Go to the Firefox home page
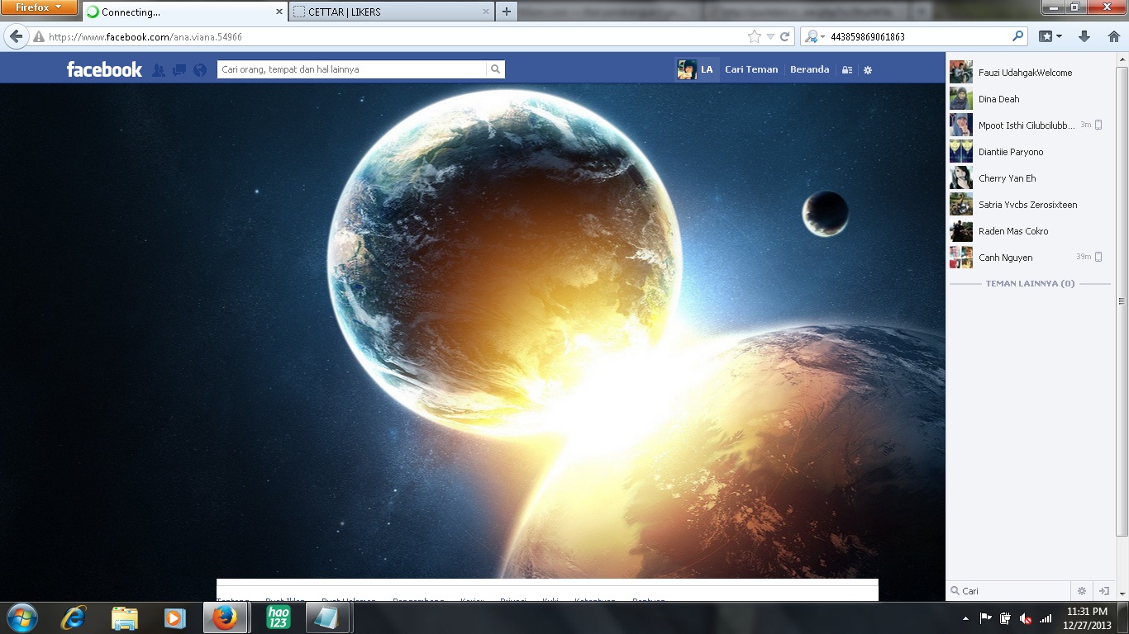 click(x=1113, y=37)
